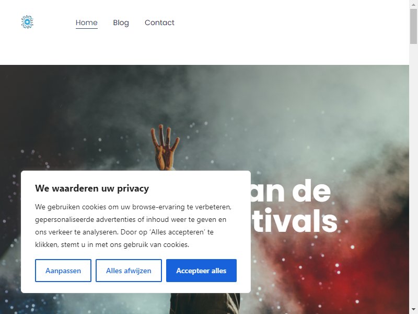The height and width of the screenshot is (314, 418).
Task: Click the scrollbar up arrow
Action: (x=413, y=4)
